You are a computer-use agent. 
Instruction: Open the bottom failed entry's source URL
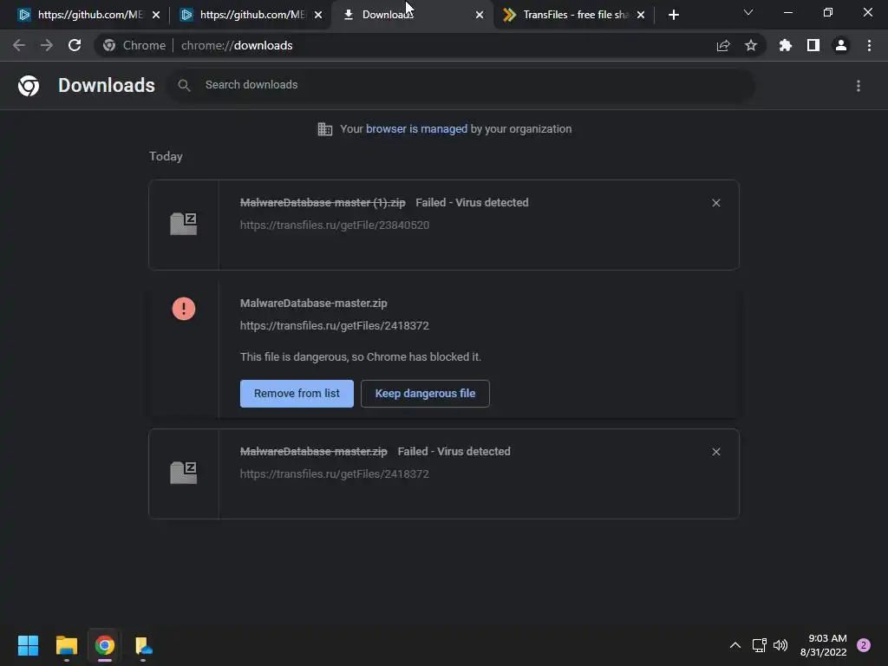tap(334, 474)
